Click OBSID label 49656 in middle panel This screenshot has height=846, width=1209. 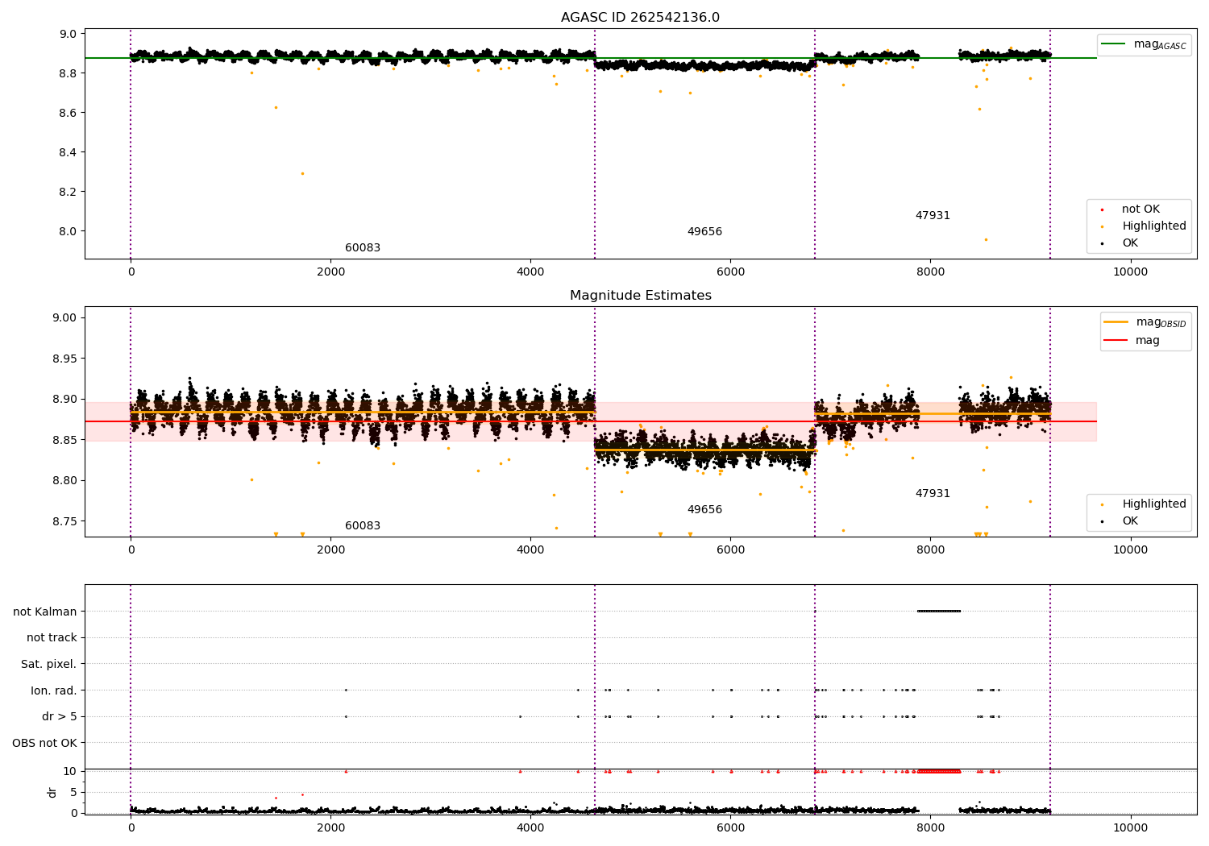[704, 510]
